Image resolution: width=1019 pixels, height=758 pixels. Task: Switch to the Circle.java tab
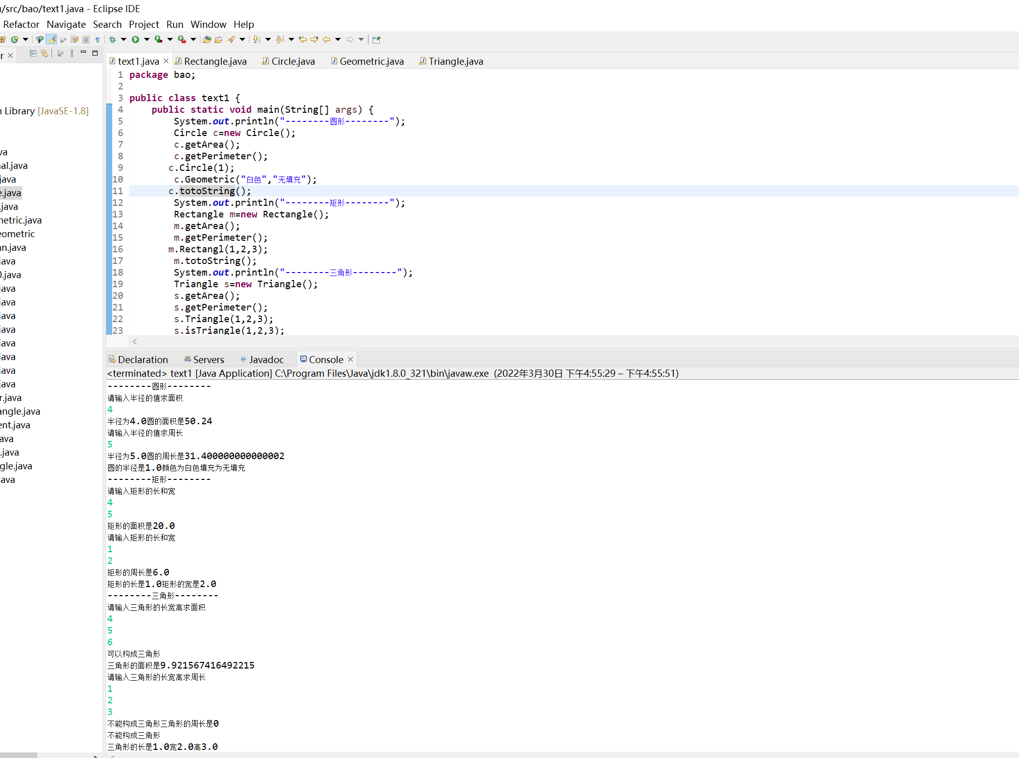(293, 61)
